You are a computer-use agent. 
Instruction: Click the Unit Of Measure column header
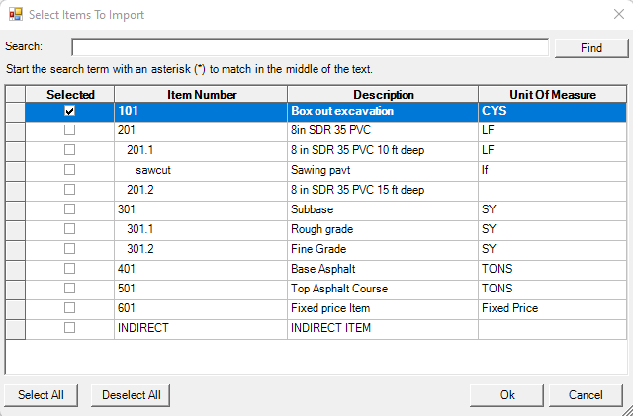553,95
